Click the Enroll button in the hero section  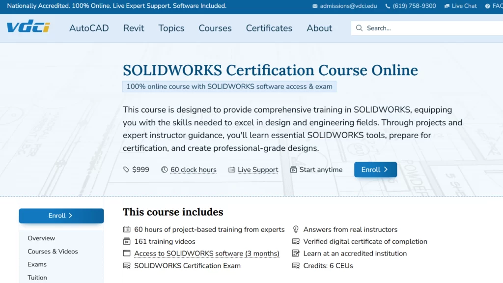(375, 170)
